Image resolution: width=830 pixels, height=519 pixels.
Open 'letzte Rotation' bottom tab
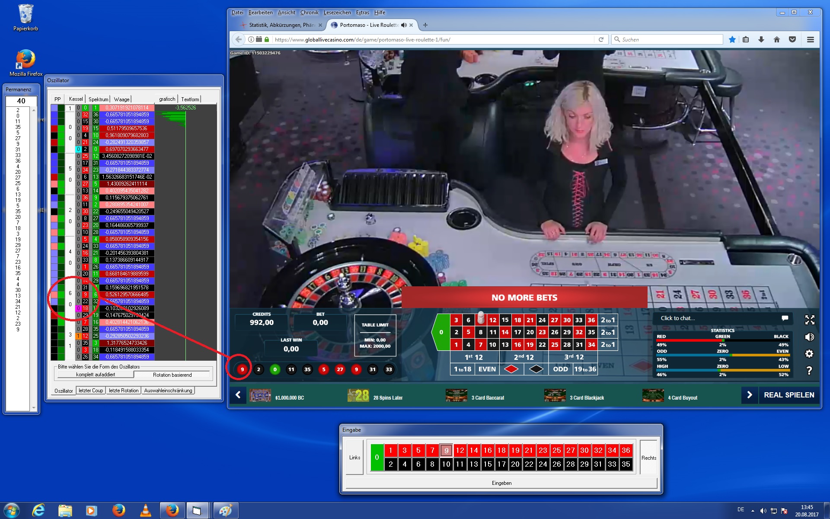coord(124,391)
